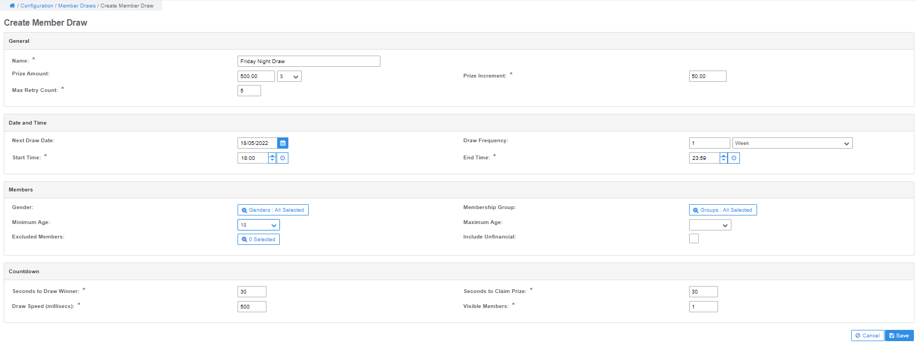Click the Members section header
The width and height of the screenshot is (916, 347).
pos(459,190)
